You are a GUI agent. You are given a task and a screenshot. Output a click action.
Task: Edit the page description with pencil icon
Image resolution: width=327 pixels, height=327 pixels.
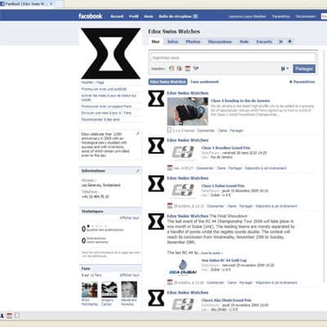point(137,133)
